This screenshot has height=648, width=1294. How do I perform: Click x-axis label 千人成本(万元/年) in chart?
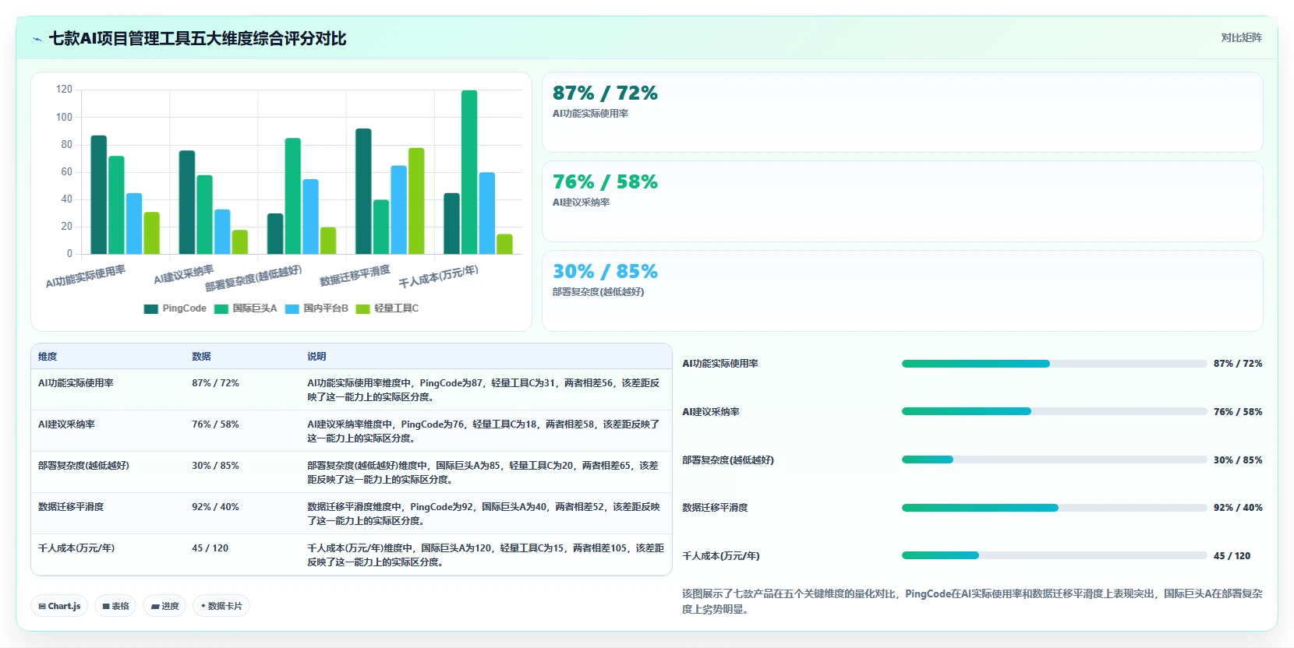(438, 276)
